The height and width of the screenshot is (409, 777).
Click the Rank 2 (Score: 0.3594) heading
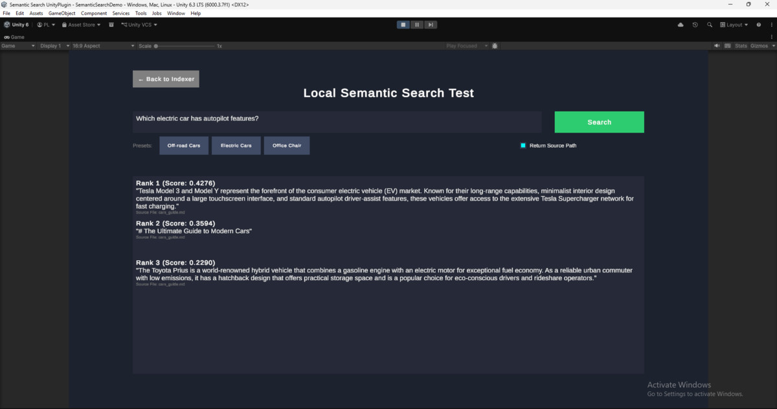pyautogui.click(x=175, y=223)
